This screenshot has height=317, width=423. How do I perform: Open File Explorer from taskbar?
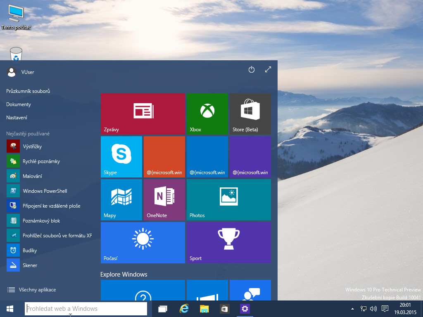tap(204, 309)
